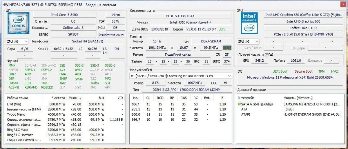Click the TPM indicator in OS section
The width and height of the screenshot is (348, 149).
321,71
